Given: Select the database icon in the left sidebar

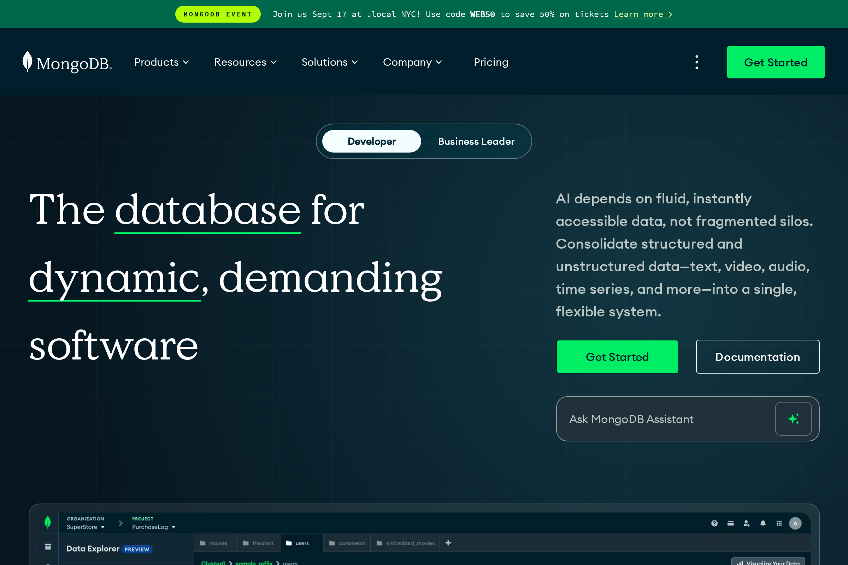Looking at the screenshot, I should [x=48, y=546].
